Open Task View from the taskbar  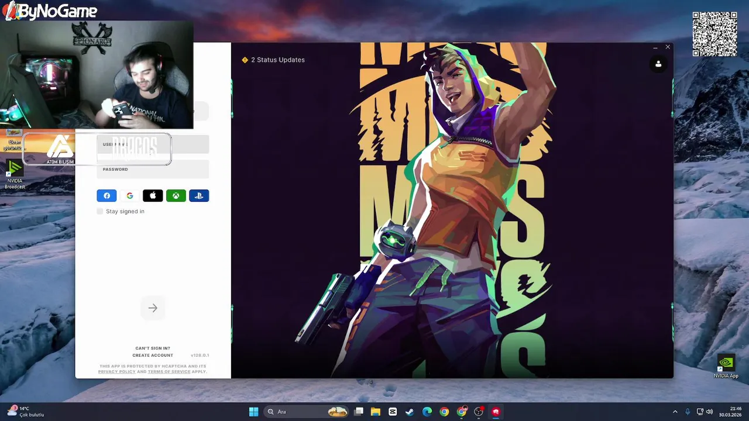pos(359,412)
